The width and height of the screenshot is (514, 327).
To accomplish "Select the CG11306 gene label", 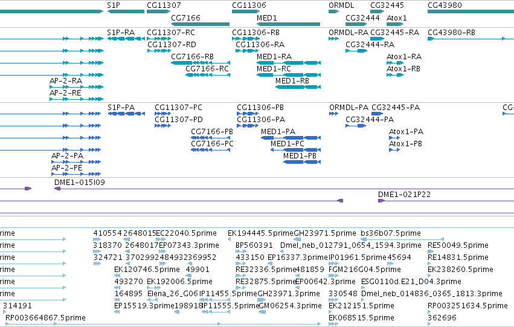I will [249, 5].
